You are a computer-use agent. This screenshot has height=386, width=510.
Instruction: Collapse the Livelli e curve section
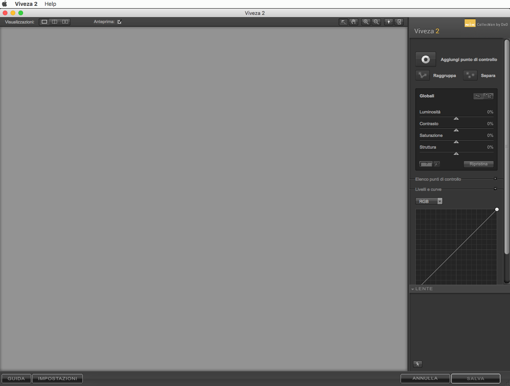tap(495, 189)
